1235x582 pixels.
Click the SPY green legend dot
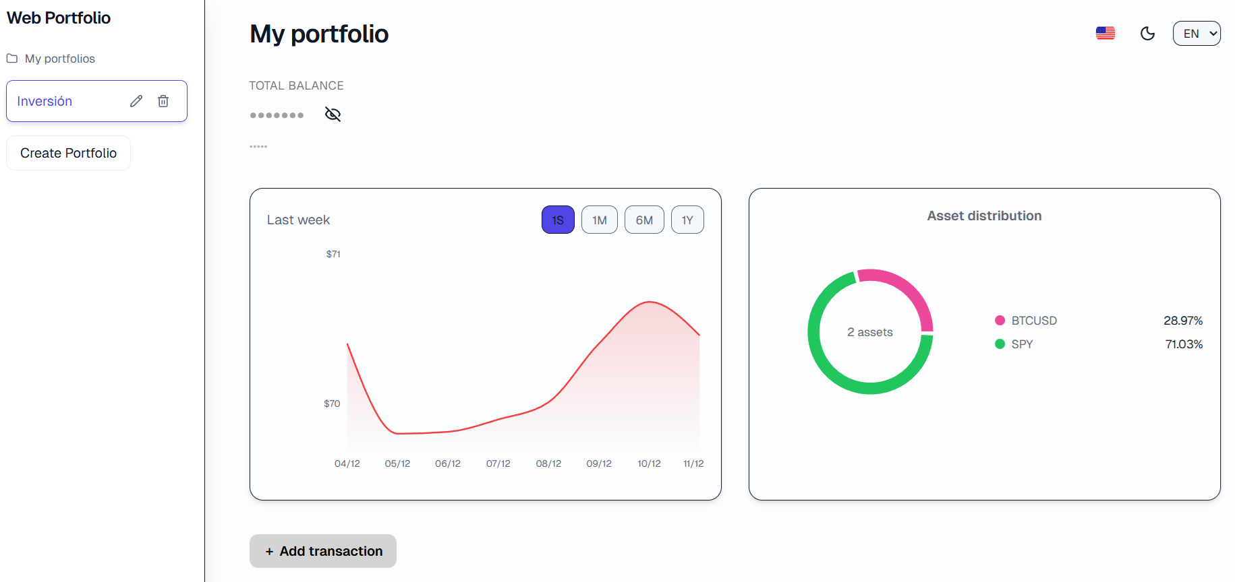tap(1000, 344)
